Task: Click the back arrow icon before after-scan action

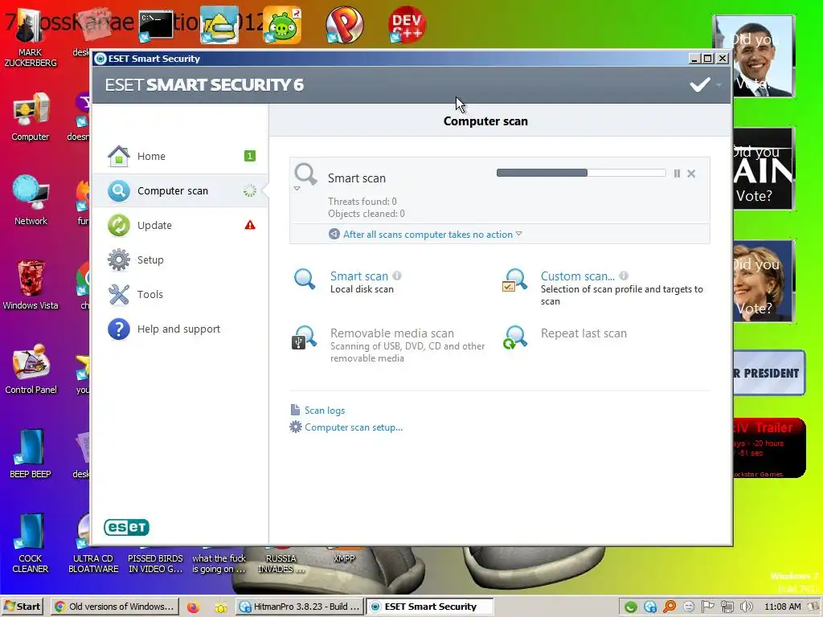Action: coord(334,234)
